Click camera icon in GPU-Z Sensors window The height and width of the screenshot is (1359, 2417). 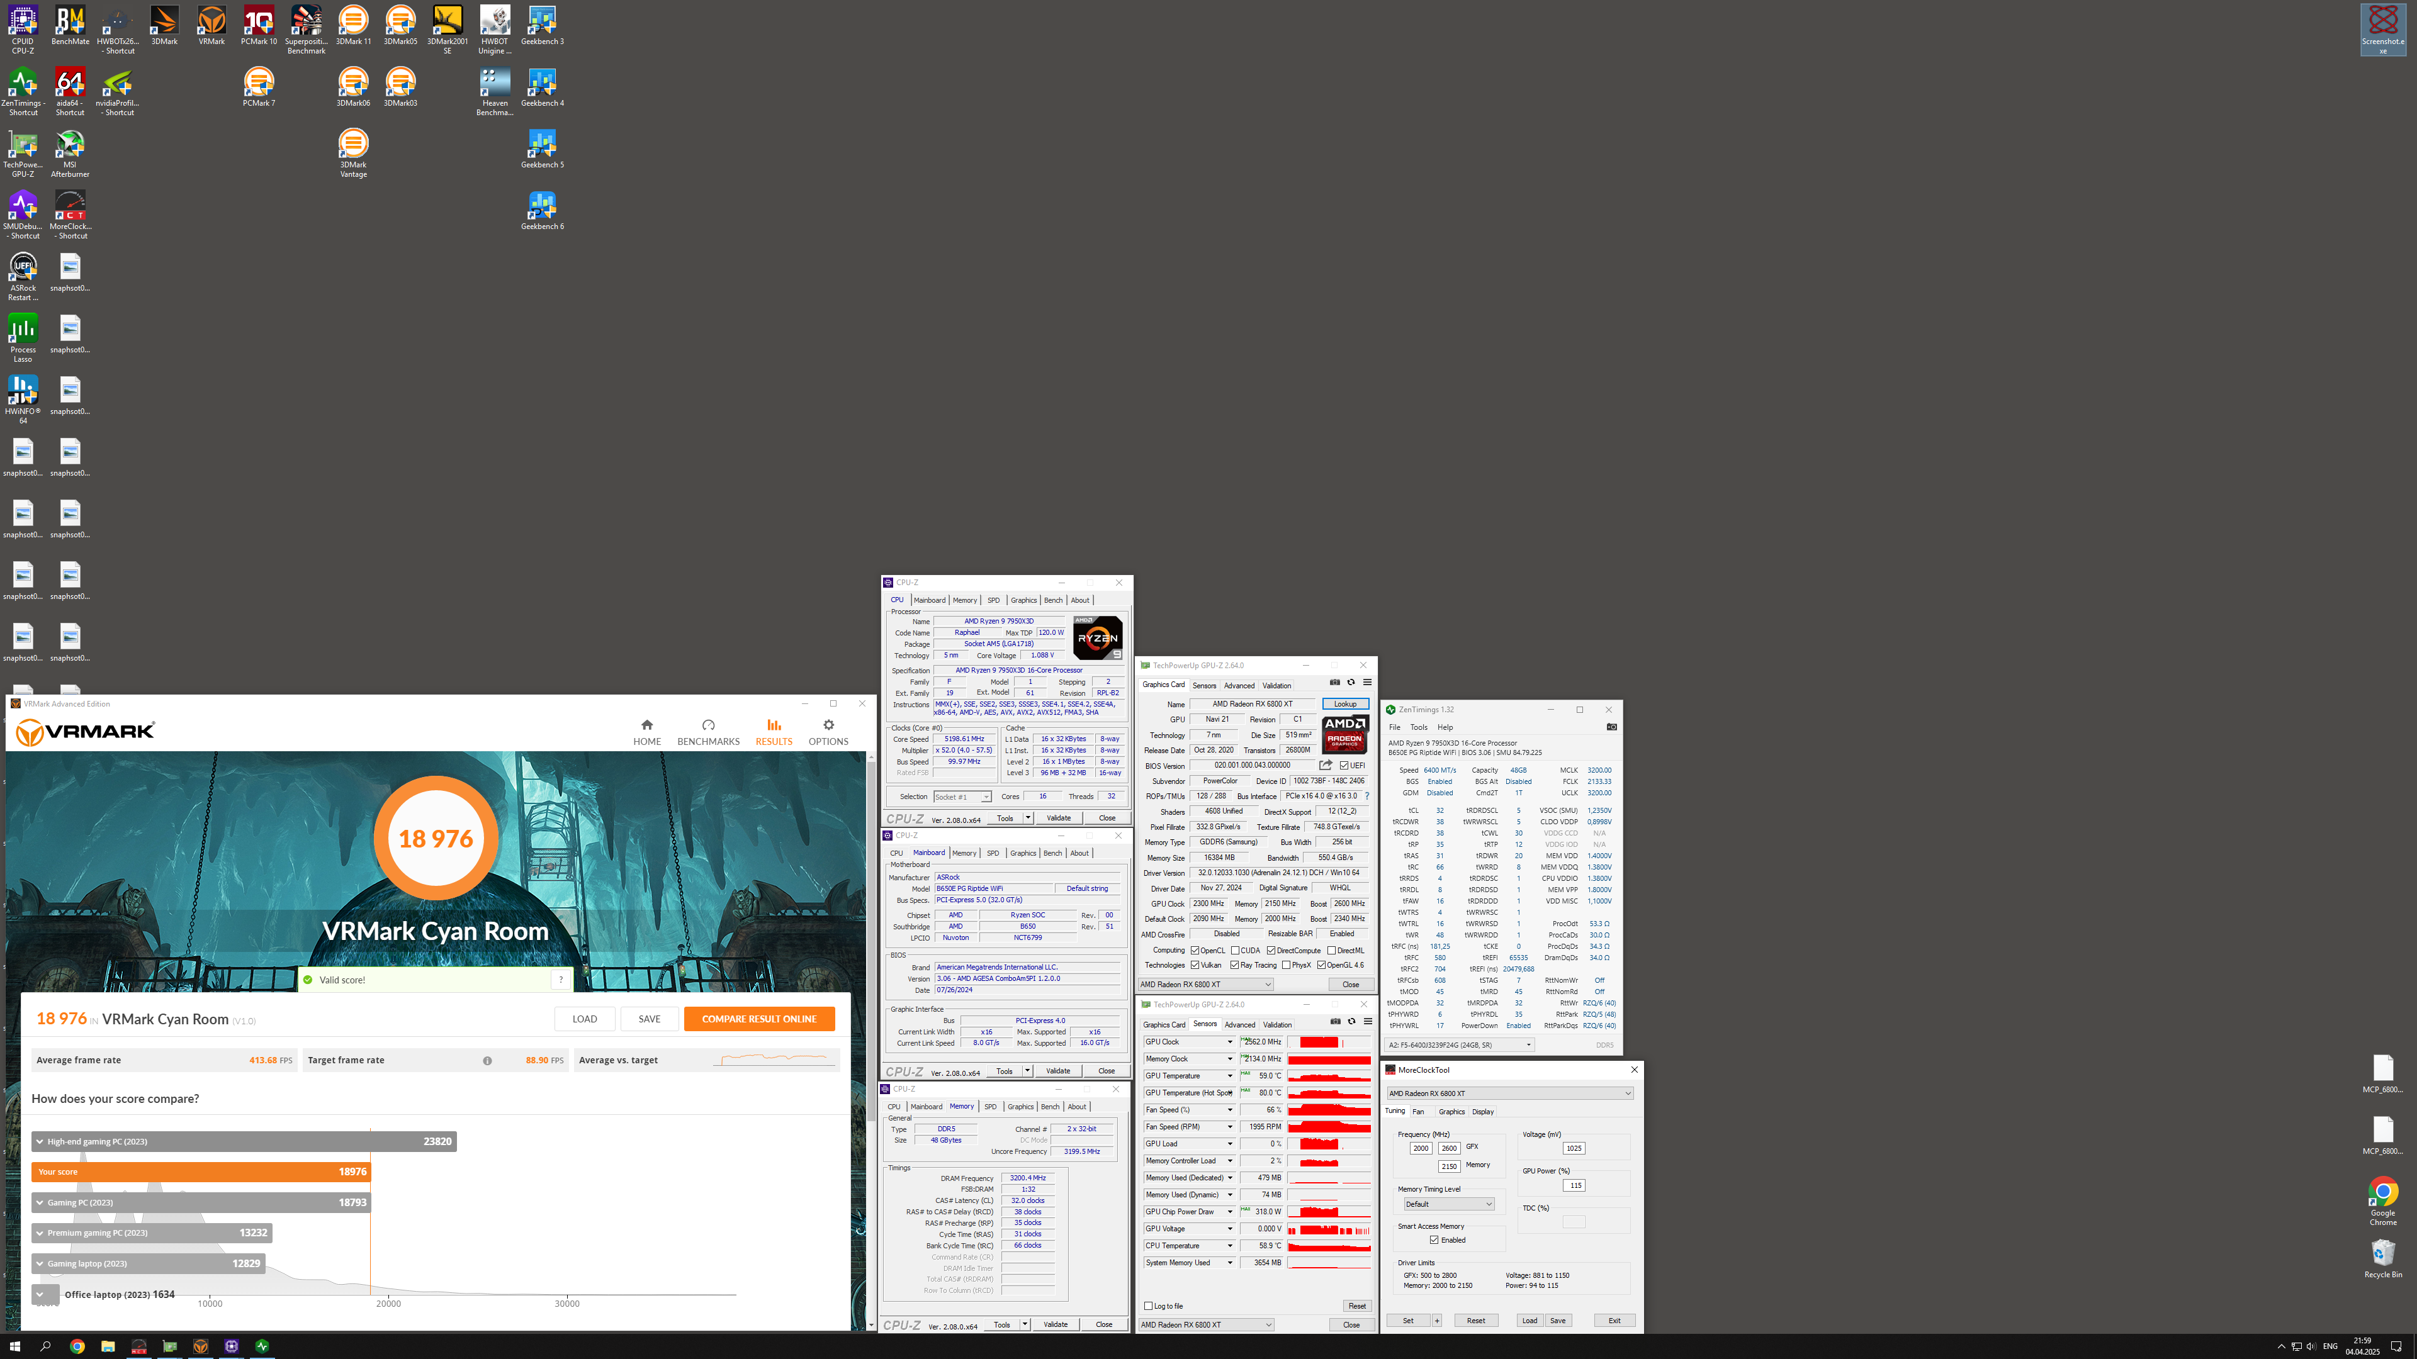point(1335,1022)
